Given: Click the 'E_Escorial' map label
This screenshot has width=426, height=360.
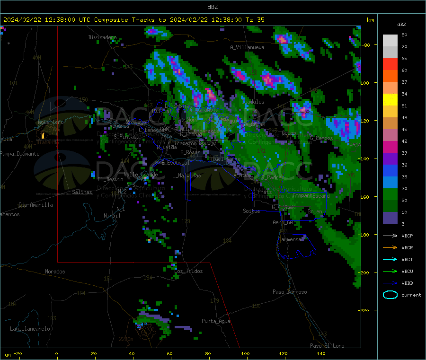Looking at the screenshot, I should pyautogui.click(x=176, y=163).
